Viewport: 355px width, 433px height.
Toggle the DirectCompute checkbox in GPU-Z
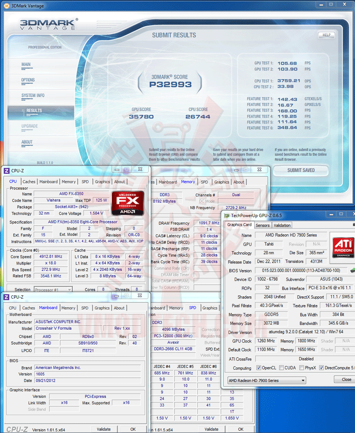[321, 367]
